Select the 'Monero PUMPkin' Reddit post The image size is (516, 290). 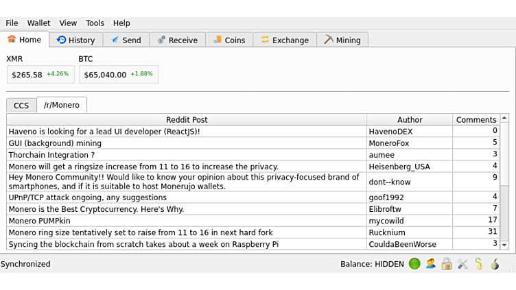pyautogui.click(x=187, y=221)
